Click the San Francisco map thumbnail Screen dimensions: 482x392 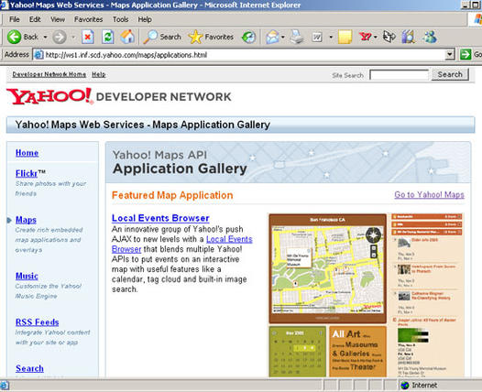point(328,268)
